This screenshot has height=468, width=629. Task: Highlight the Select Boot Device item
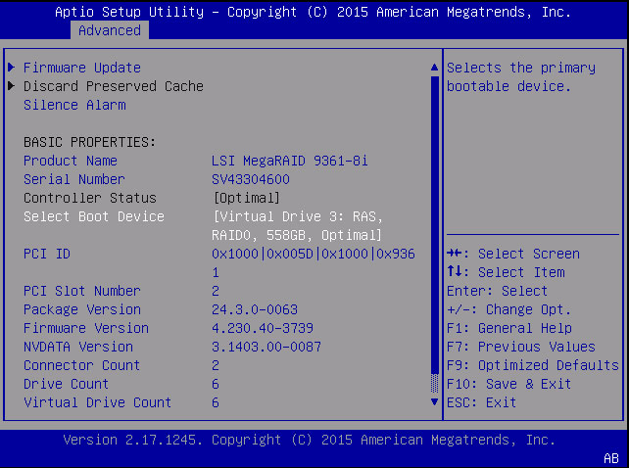[x=94, y=216]
